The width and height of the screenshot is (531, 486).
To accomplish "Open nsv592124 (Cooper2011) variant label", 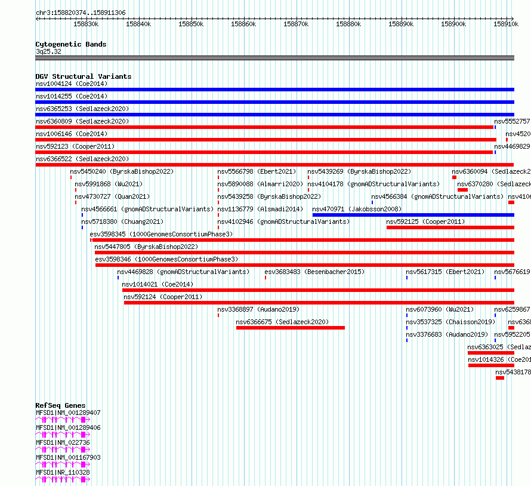I will 163,297.
